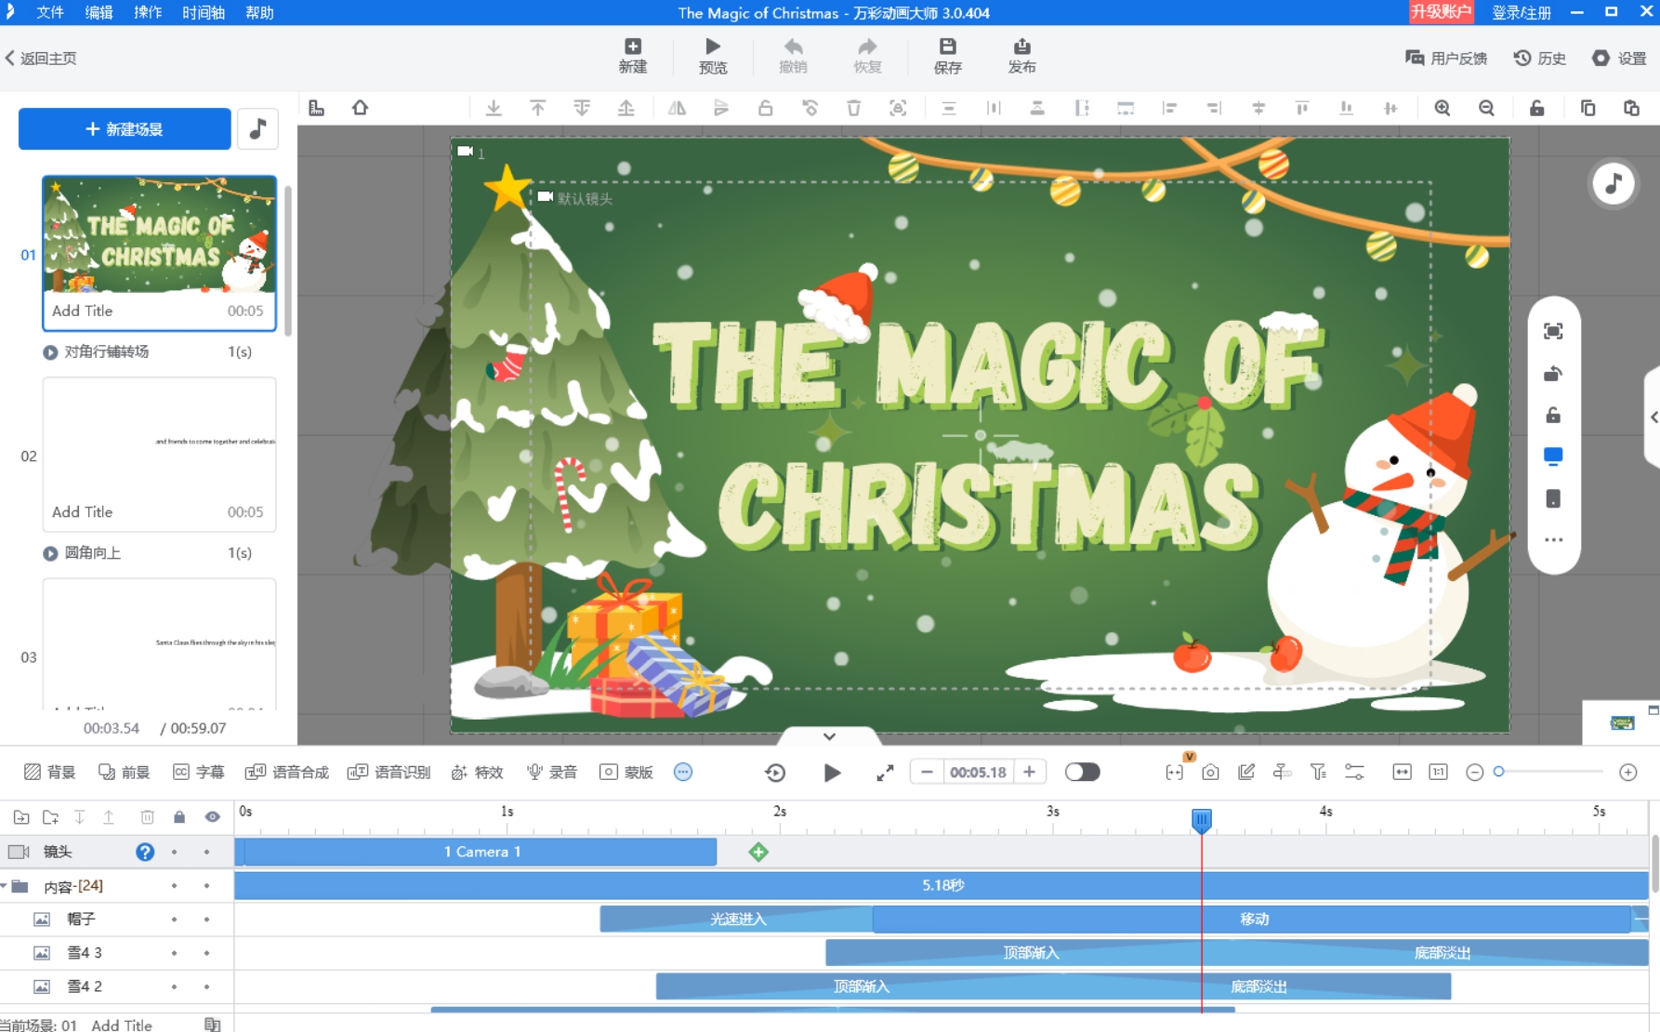Open the background music note button beside 新建场景
This screenshot has height=1032, width=1660.
click(257, 128)
